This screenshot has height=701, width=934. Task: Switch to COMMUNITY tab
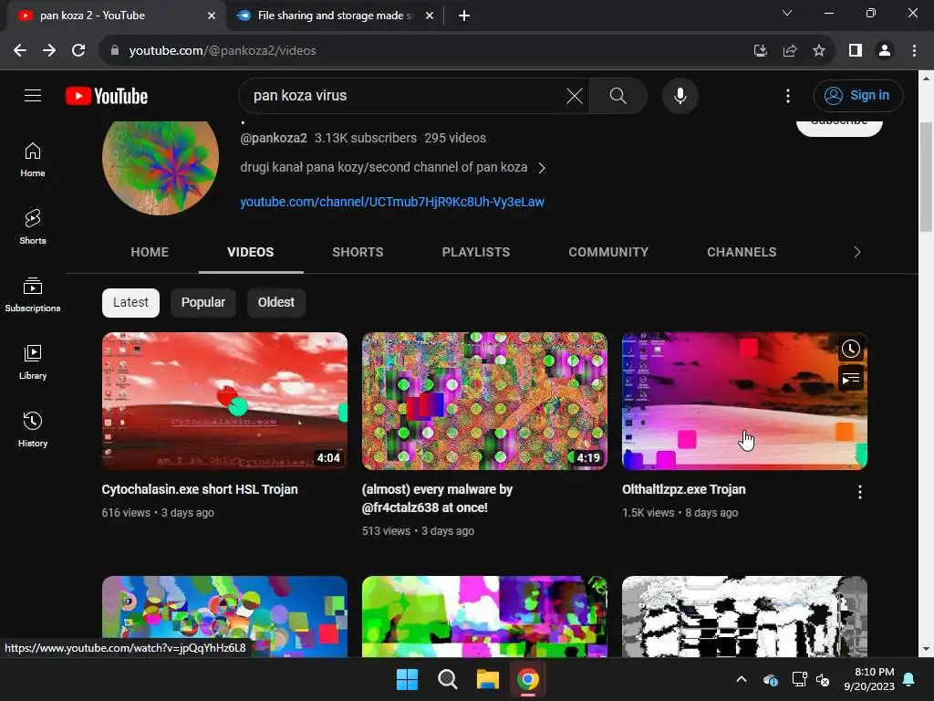coord(608,252)
